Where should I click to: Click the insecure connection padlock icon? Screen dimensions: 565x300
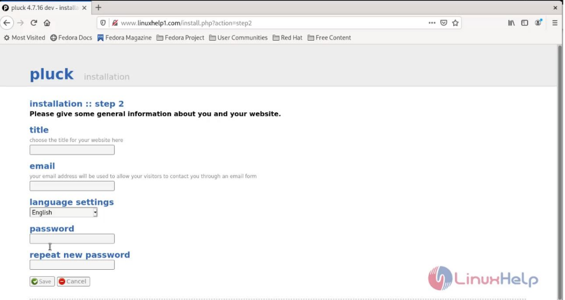click(x=115, y=23)
